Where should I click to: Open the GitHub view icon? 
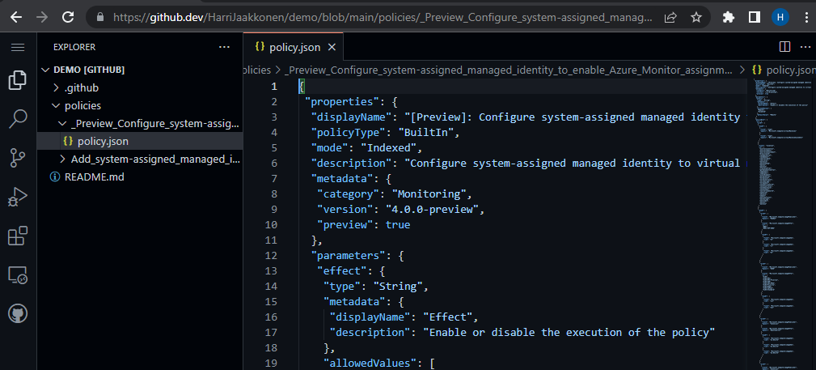tap(18, 314)
